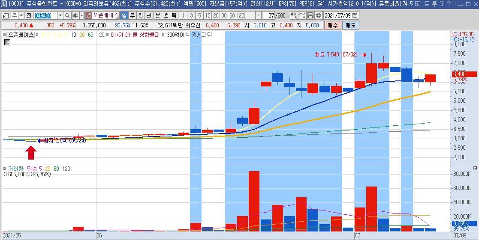Click the 전 (all) market button

(29, 15)
